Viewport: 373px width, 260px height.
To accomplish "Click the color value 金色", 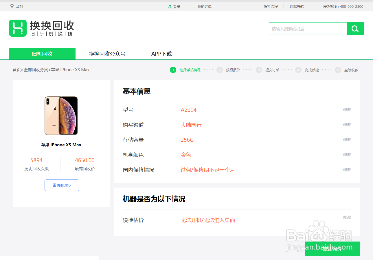I will coord(186,155).
